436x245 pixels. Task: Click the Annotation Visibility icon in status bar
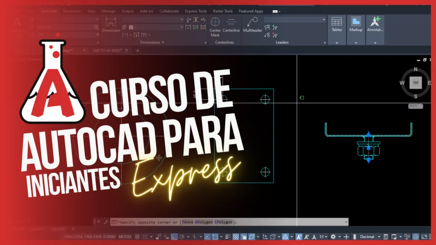point(299,236)
